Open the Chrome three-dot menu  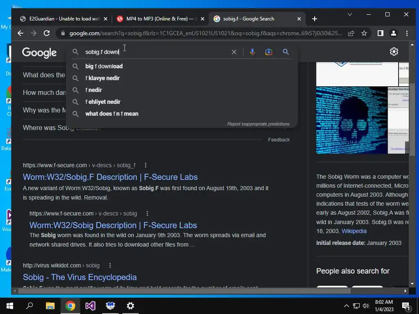pyautogui.click(x=407, y=33)
